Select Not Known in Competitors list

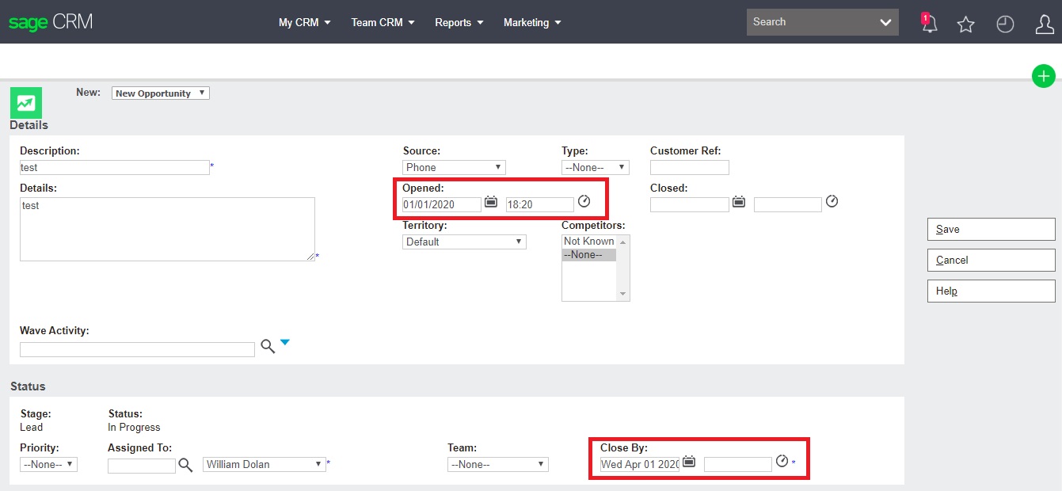(588, 241)
